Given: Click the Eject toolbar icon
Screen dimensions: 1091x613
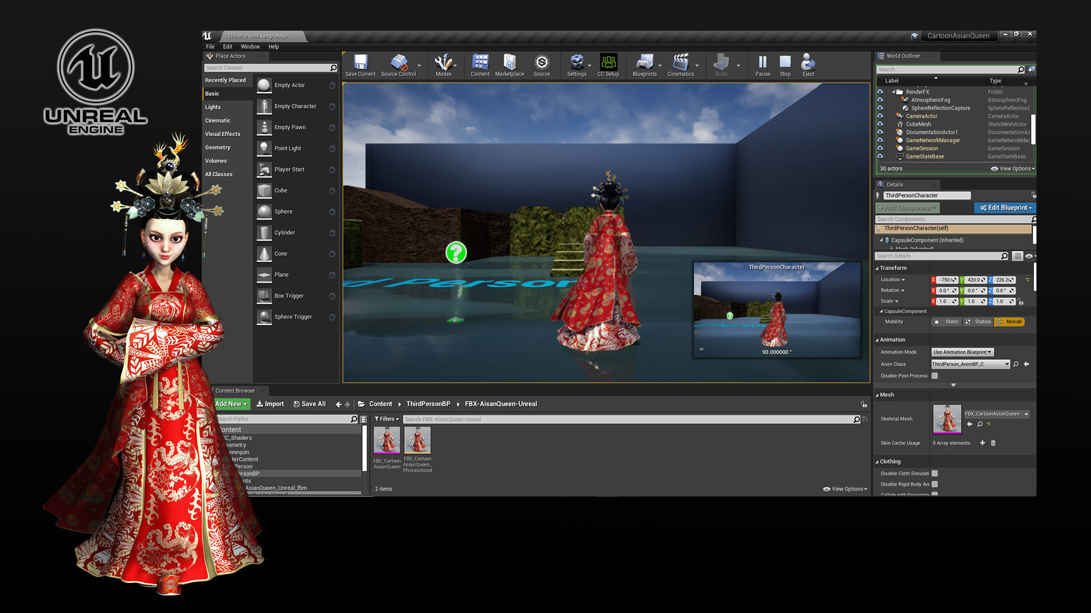Looking at the screenshot, I should [x=807, y=62].
